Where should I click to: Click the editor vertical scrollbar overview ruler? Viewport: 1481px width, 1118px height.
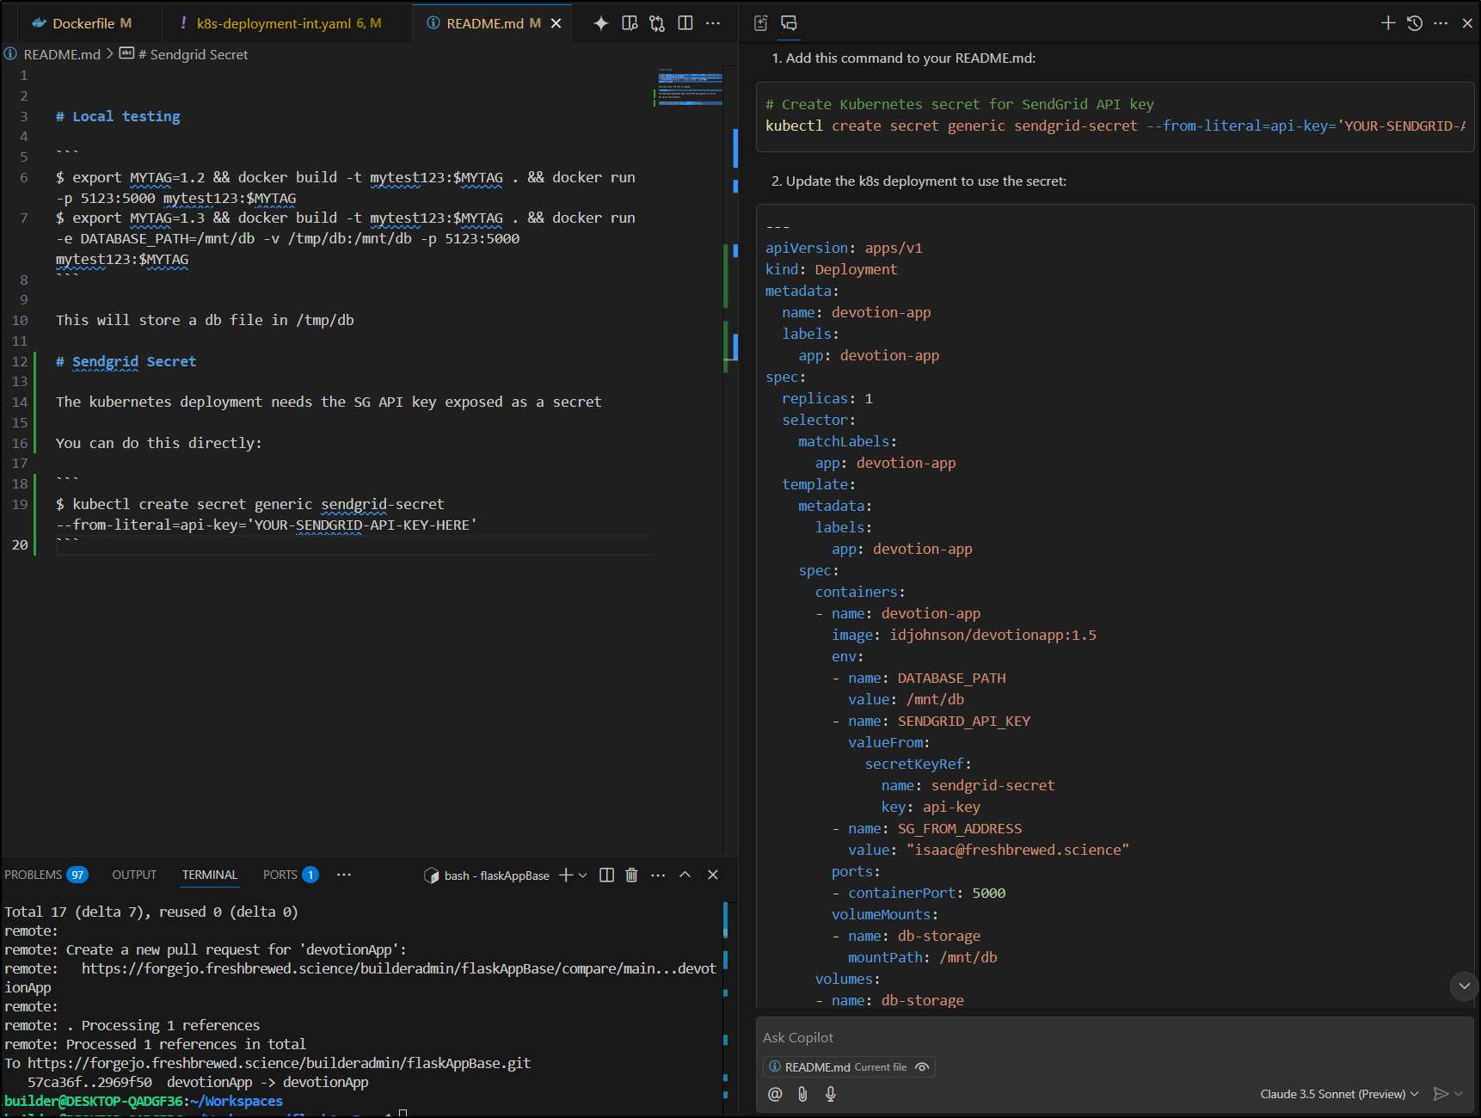[732, 460]
